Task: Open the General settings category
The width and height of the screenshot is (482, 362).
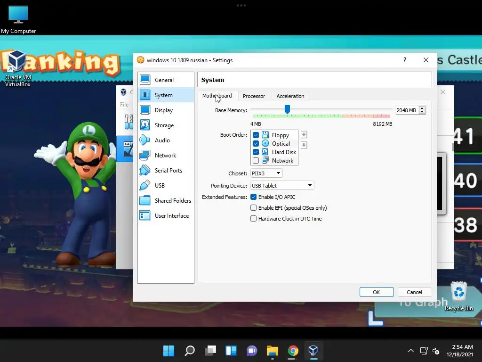Action: click(166, 80)
